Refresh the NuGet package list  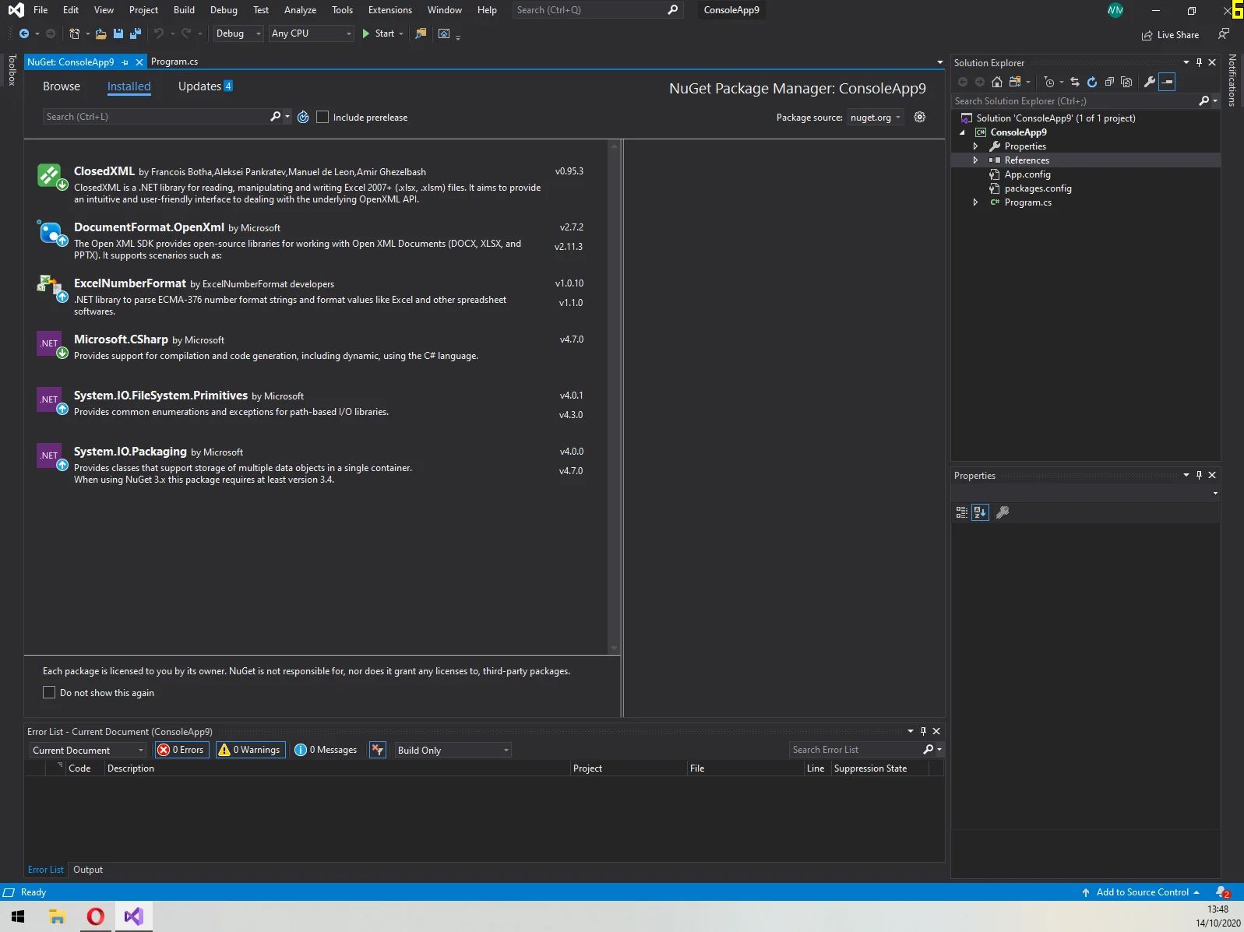(x=303, y=117)
